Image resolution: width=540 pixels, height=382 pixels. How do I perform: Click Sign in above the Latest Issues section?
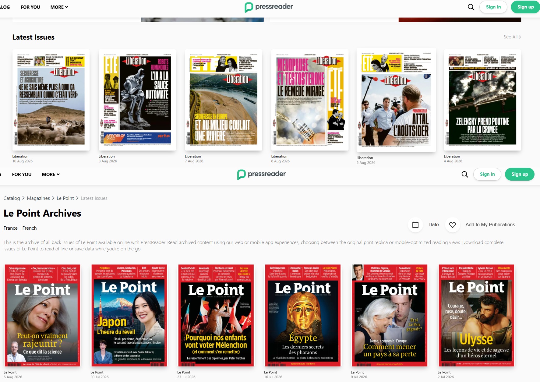493,7
